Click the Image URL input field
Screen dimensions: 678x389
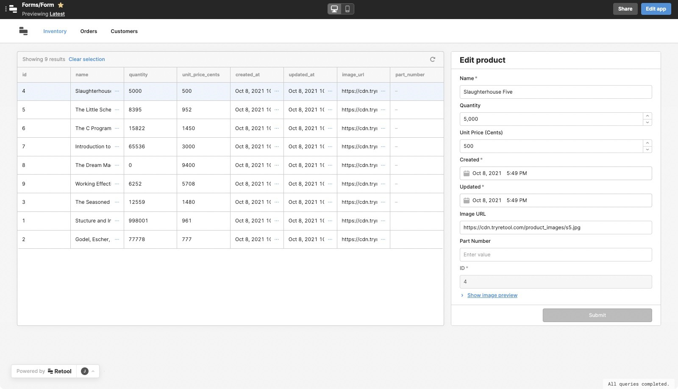(556, 228)
